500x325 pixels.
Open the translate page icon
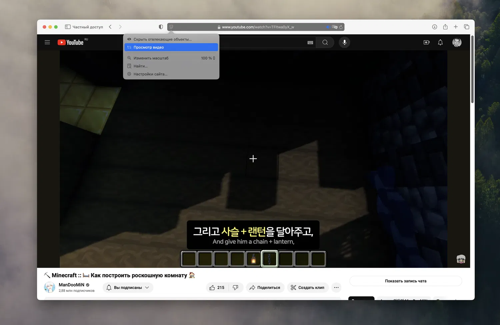(335, 27)
